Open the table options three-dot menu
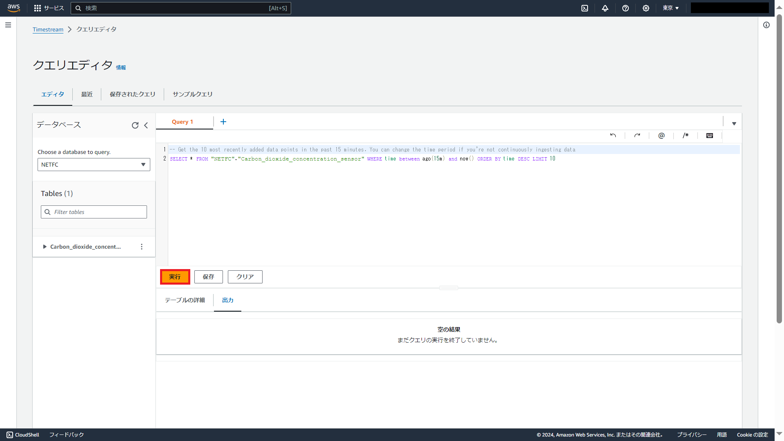The width and height of the screenshot is (784, 441). (x=142, y=246)
